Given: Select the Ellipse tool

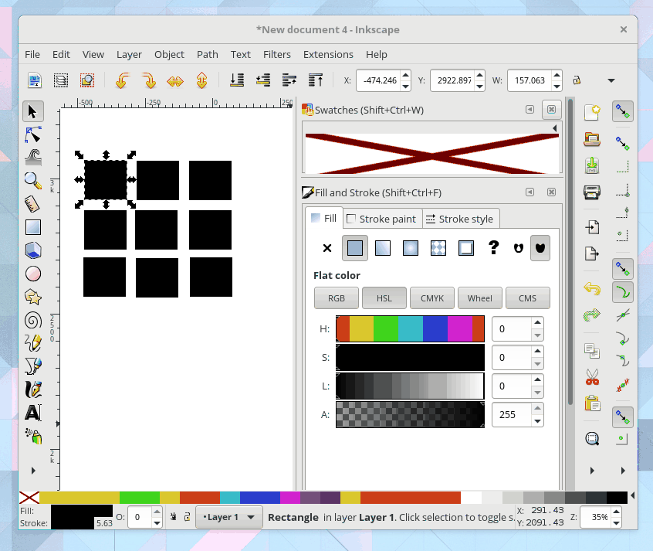Looking at the screenshot, I should point(32,274).
